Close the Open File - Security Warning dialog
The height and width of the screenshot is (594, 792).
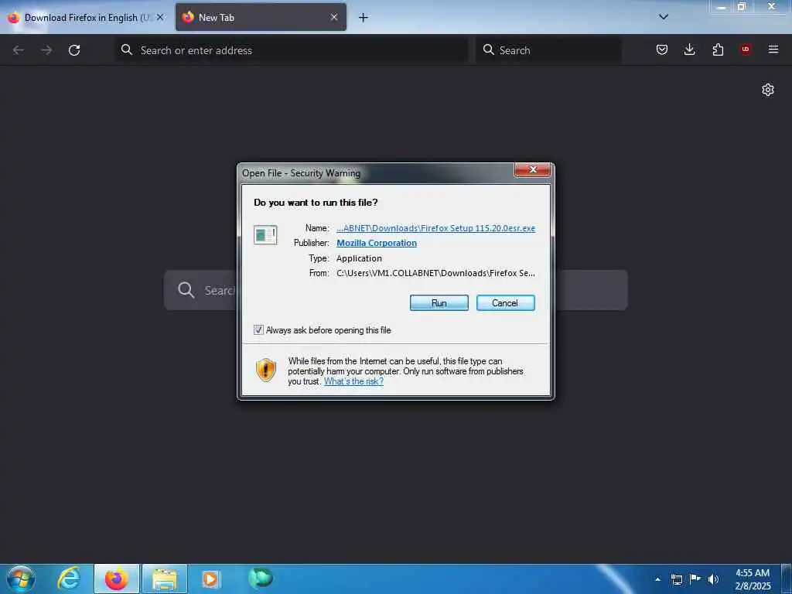(532, 169)
